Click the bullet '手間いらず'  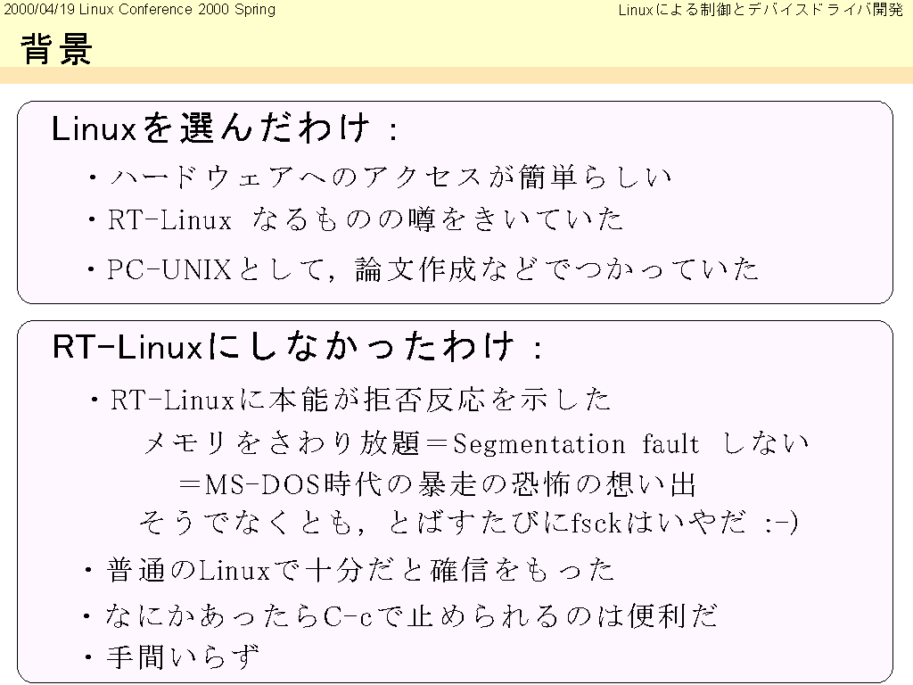coord(172,657)
